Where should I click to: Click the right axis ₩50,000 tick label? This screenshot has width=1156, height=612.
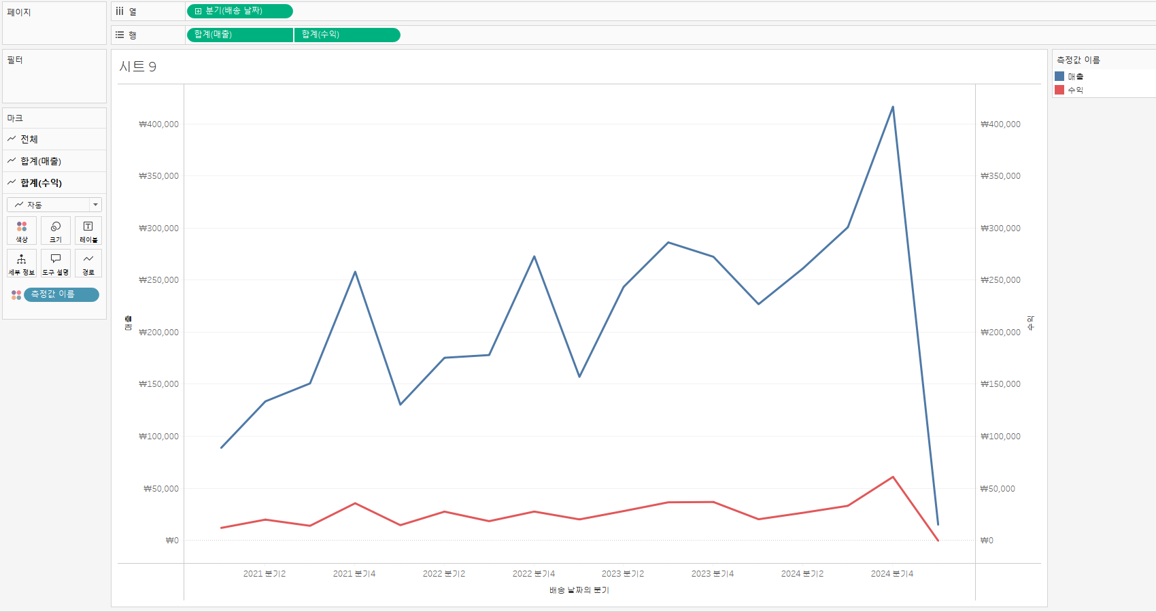click(x=998, y=489)
